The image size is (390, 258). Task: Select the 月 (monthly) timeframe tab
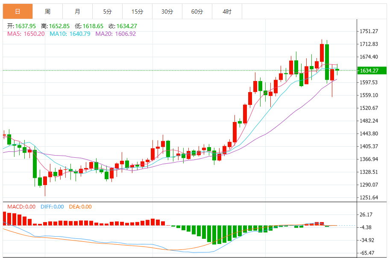77,12
